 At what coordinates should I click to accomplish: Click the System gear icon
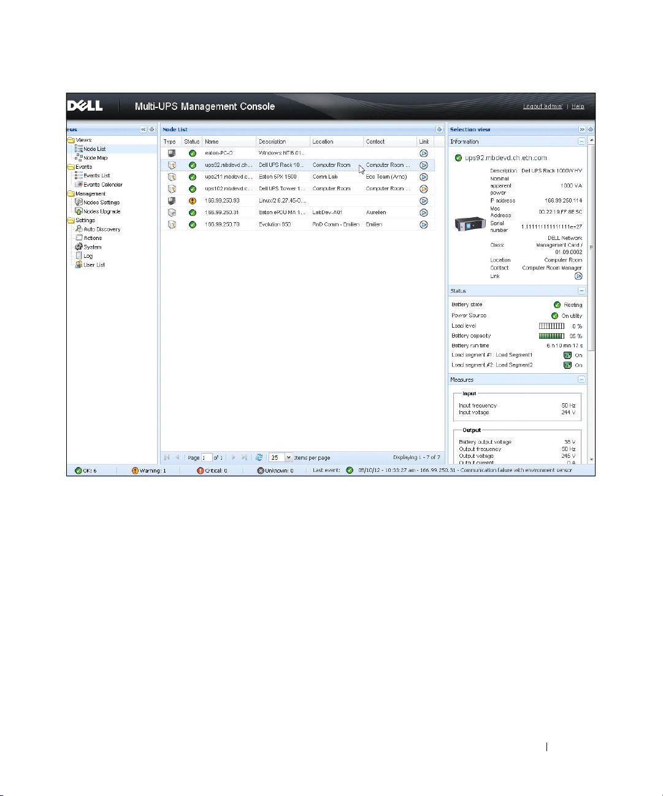[79, 247]
